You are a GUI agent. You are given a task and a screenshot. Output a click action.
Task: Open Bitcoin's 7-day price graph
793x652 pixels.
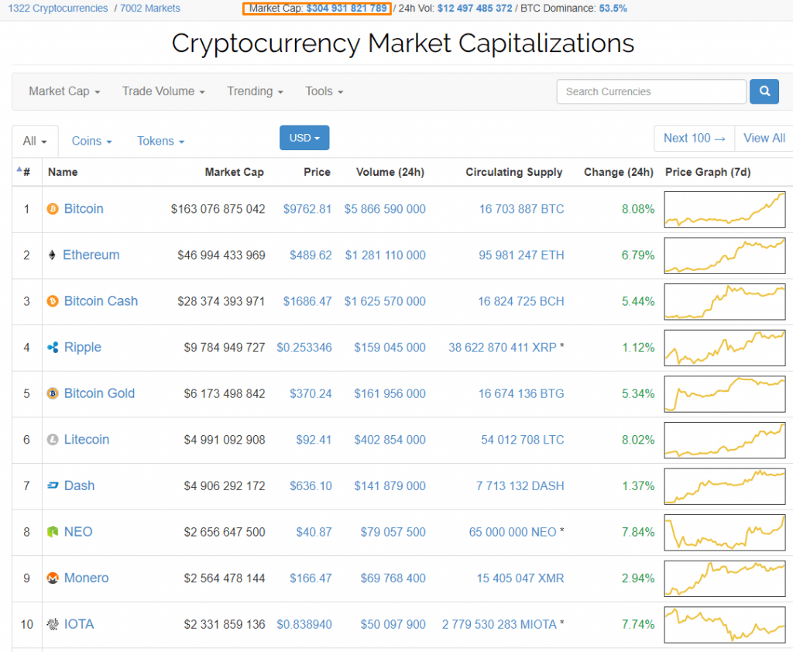pyautogui.click(x=724, y=209)
